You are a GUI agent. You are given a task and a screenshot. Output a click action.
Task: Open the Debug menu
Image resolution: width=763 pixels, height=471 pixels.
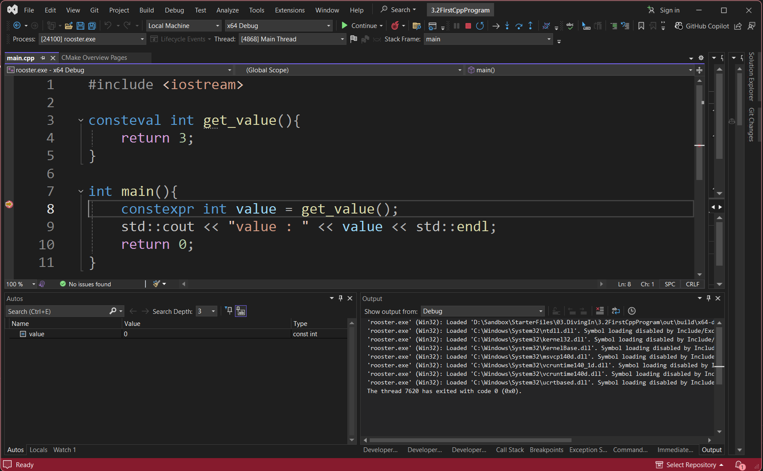[174, 10]
